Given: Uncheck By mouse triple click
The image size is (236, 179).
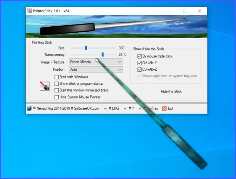Looking at the screenshot, I should pos(140,56).
